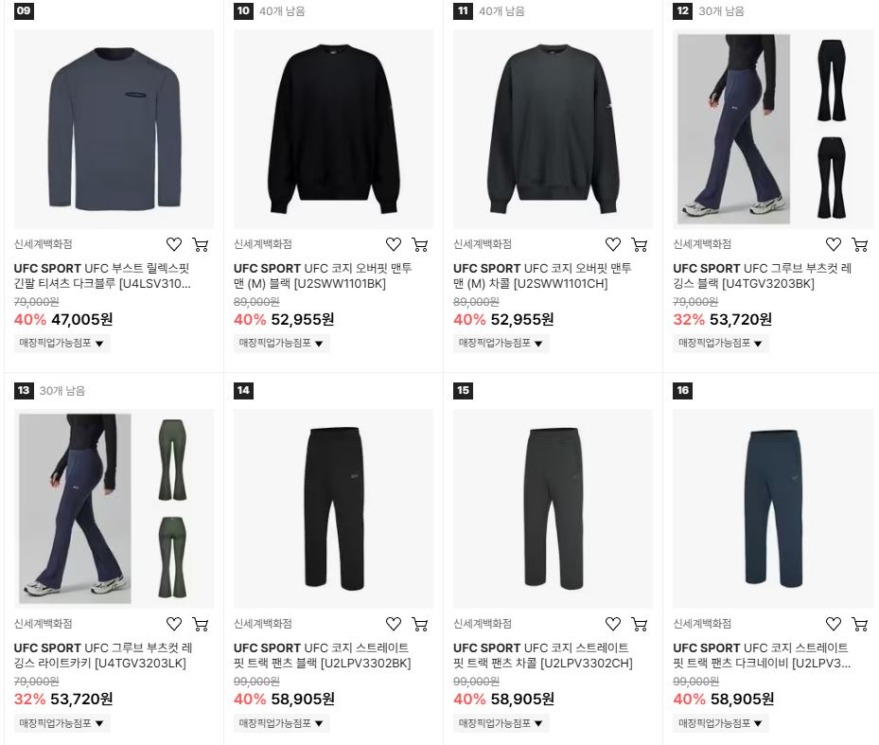Open 신세계백화점 store link on item 14
Screen dimensions: 879x745
262,624
